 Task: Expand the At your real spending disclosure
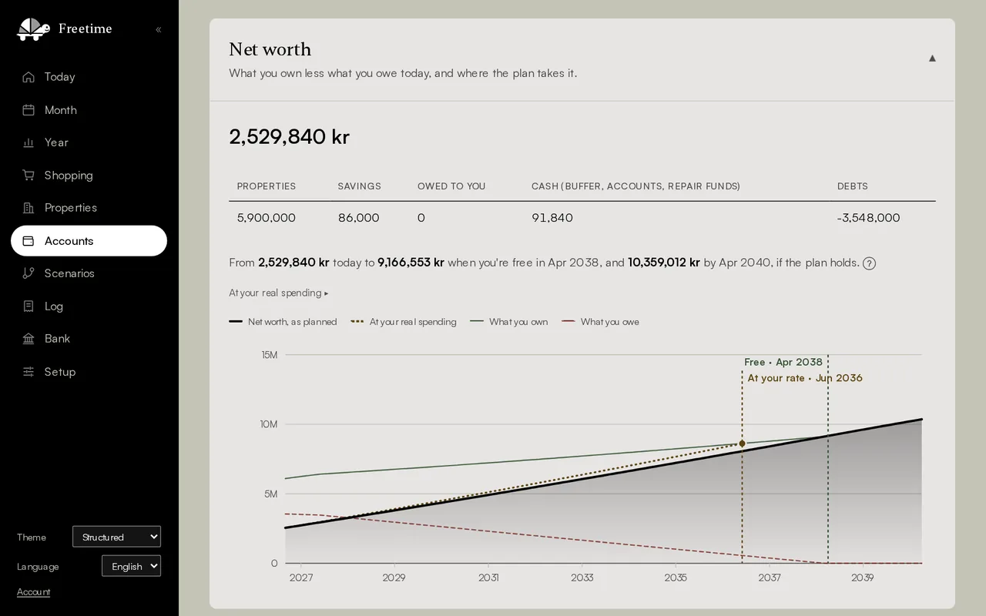(x=279, y=293)
